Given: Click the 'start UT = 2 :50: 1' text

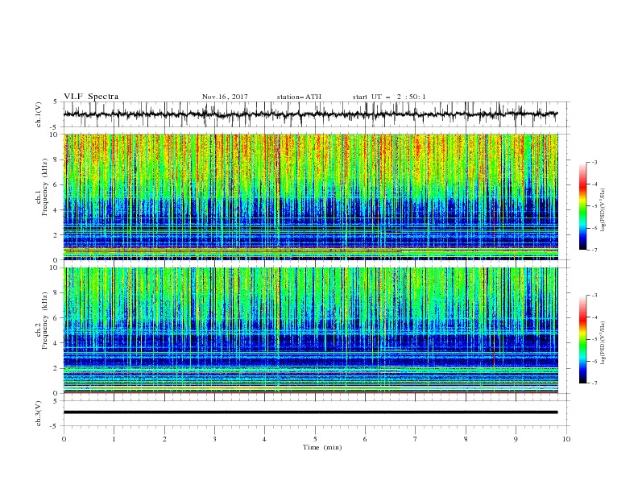Looking at the screenshot, I should 389,97.
